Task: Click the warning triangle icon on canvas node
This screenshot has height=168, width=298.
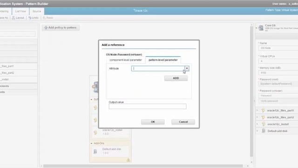Action: (x=129, y=160)
